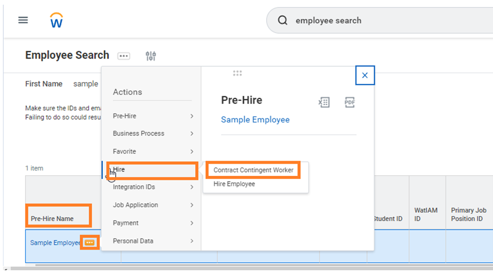
Task: Select the Hire menu item
Action: (152, 169)
